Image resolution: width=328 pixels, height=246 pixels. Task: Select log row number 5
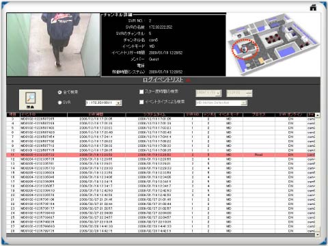161,128
